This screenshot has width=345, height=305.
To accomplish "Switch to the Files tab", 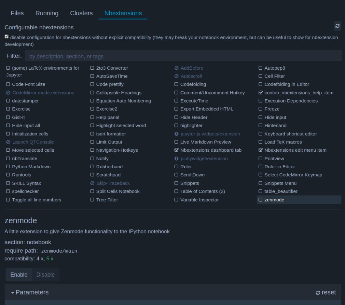I will pos(17,13).
